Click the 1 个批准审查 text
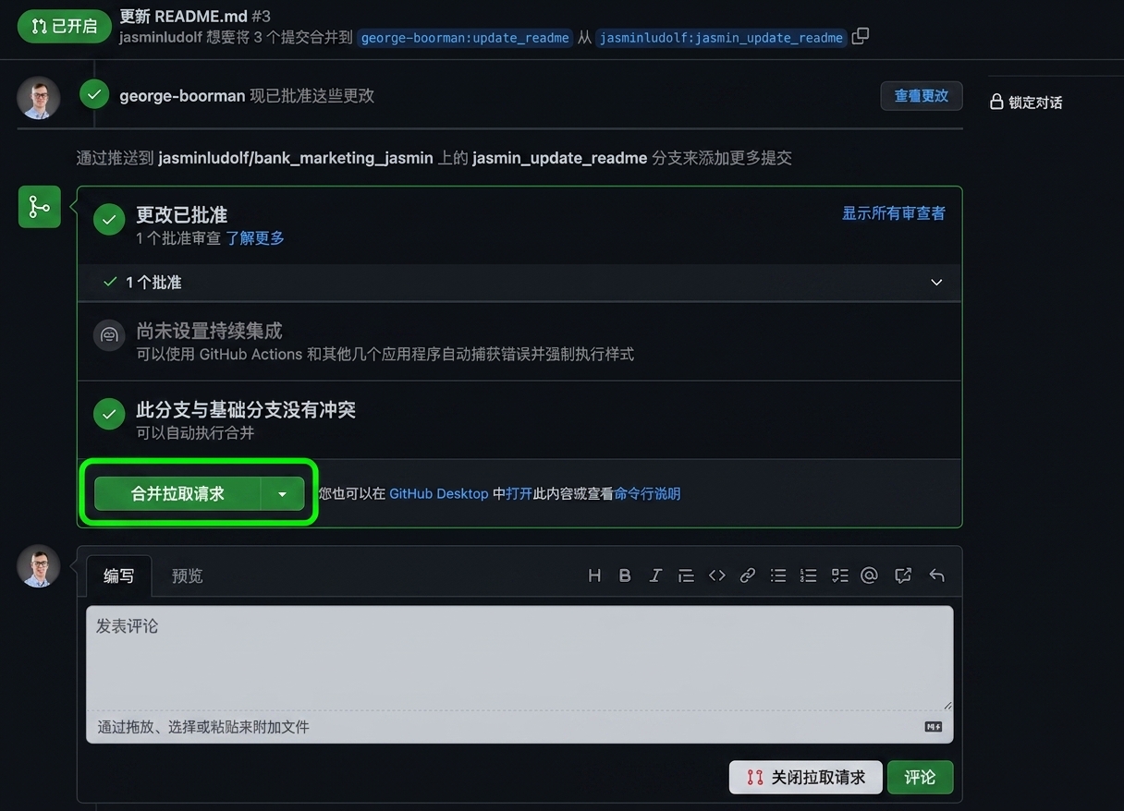Image resolution: width=1124 pixels, height=811 pixels. [178, 238]
